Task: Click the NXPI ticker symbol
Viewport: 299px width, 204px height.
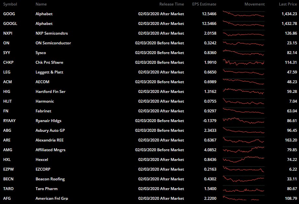Action: coord(8,33)
